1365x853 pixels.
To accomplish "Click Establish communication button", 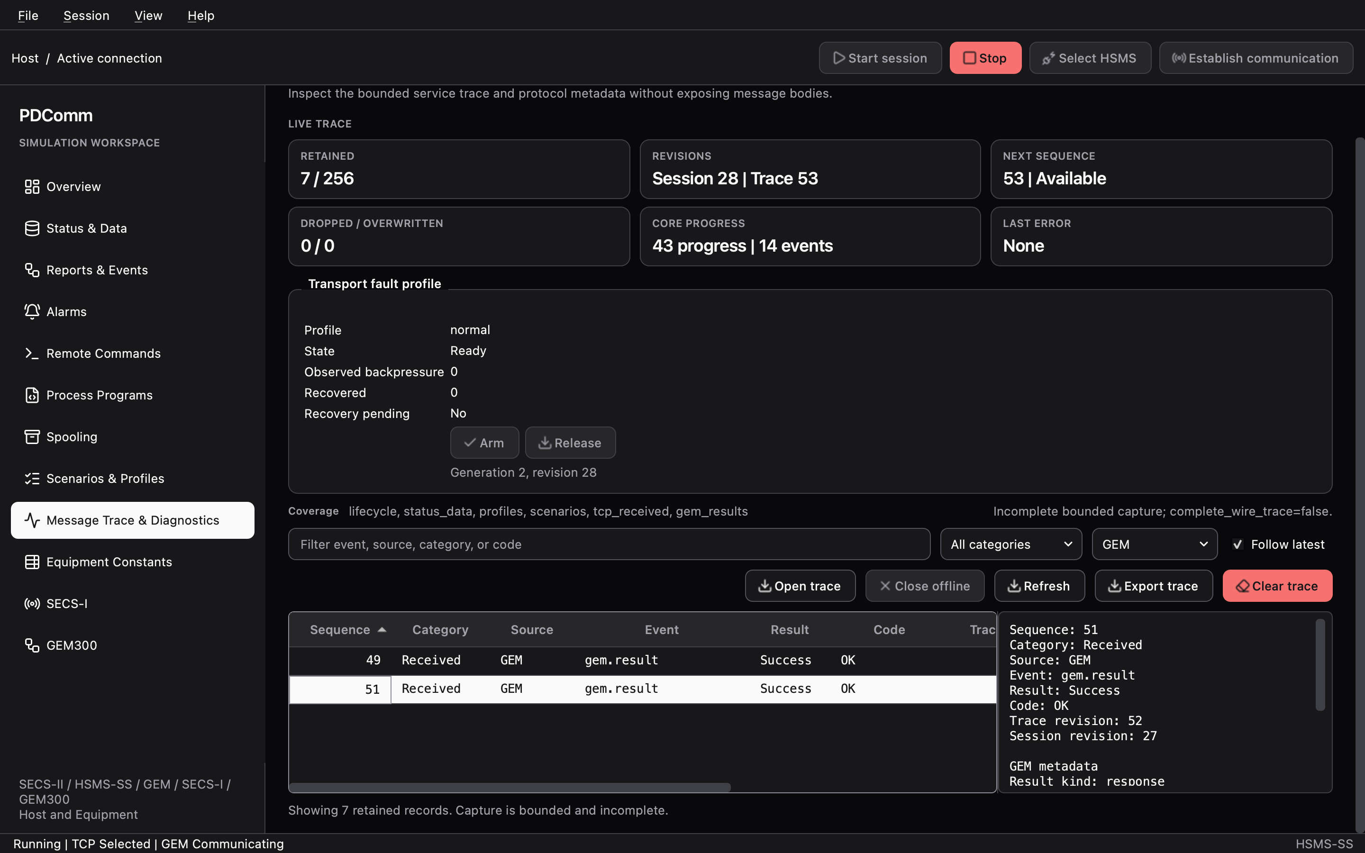I will click(x=1256, y=58).
